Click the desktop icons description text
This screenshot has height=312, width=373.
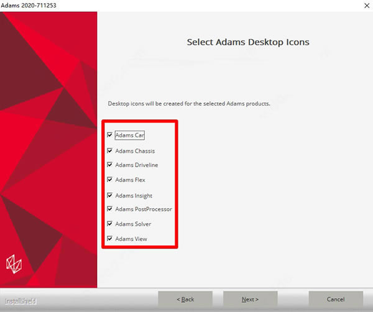click(x=189, y=104)
